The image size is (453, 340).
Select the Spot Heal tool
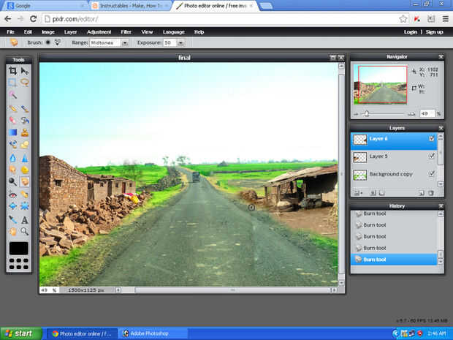tap(25, 195)
